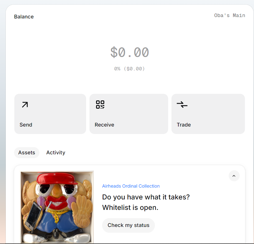Click the Balance heading
Screen dimensions: 254x244
[24, 17]
